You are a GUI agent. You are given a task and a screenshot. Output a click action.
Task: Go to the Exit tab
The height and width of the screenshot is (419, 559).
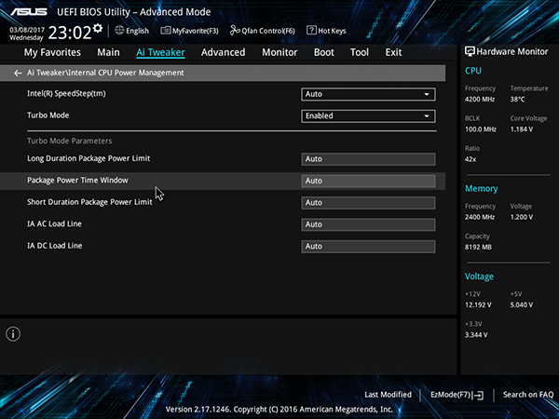(x=393, y=52)
